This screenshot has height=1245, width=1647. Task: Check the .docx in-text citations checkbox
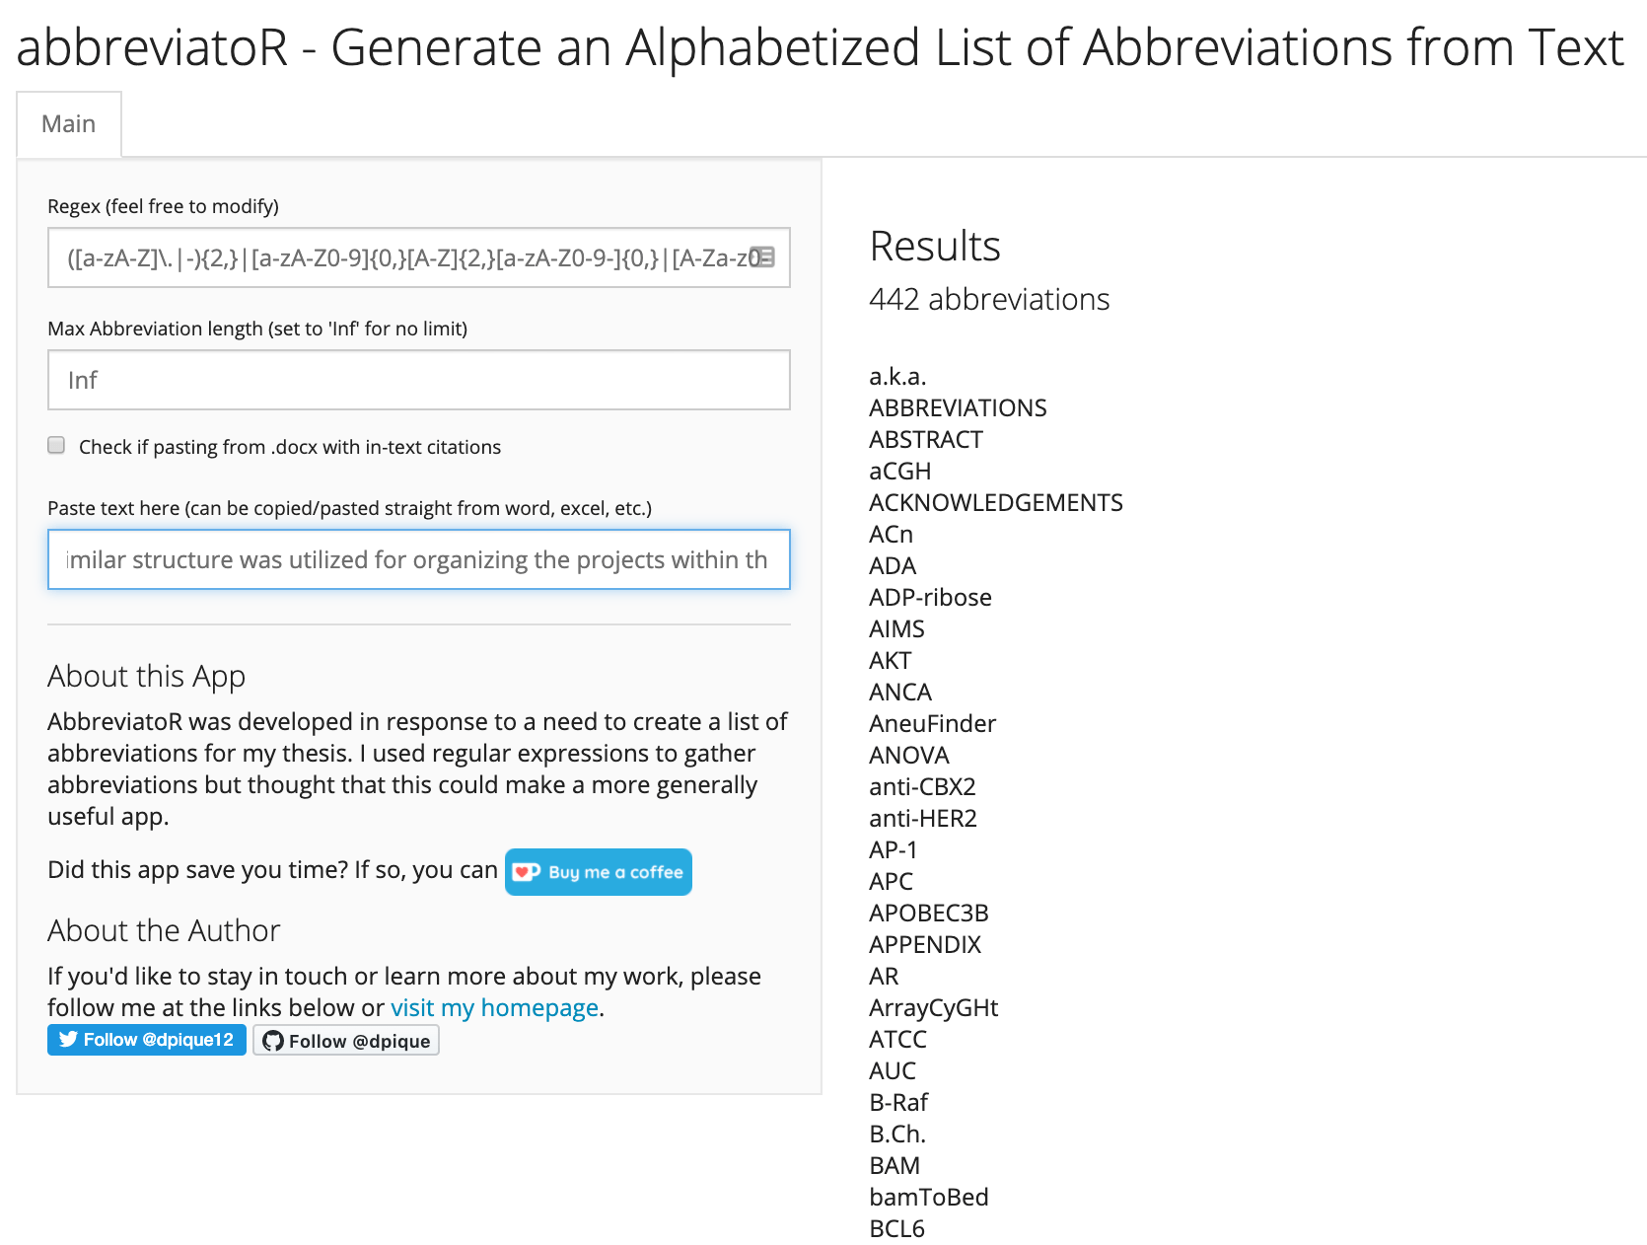(57, 446)
